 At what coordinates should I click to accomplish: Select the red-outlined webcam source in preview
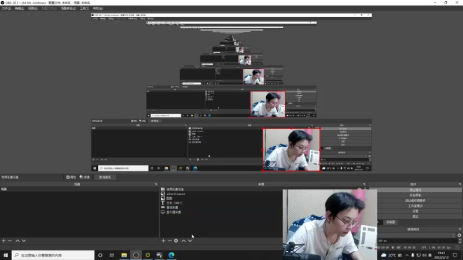coord(291,150)
